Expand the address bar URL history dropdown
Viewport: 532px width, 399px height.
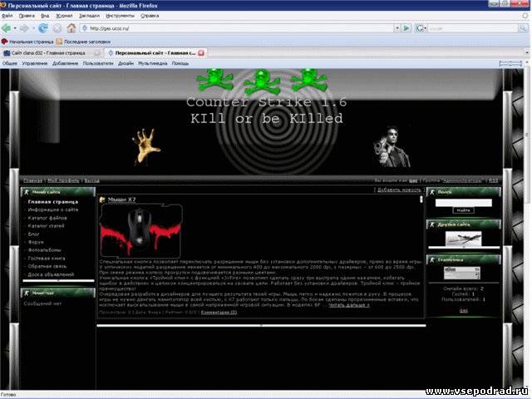[397, 28]
